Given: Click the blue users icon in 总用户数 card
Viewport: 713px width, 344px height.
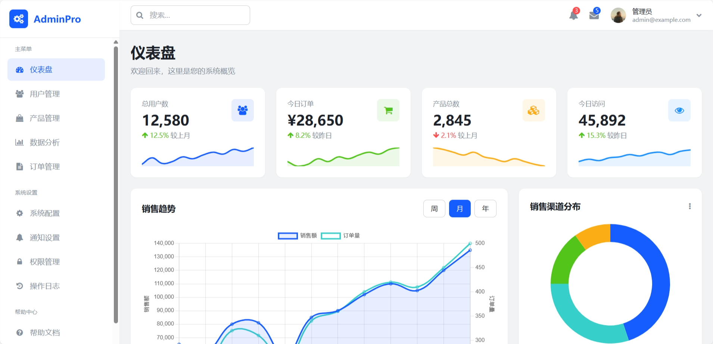Looking at the screenshot, I should click(x=242, y=110).
